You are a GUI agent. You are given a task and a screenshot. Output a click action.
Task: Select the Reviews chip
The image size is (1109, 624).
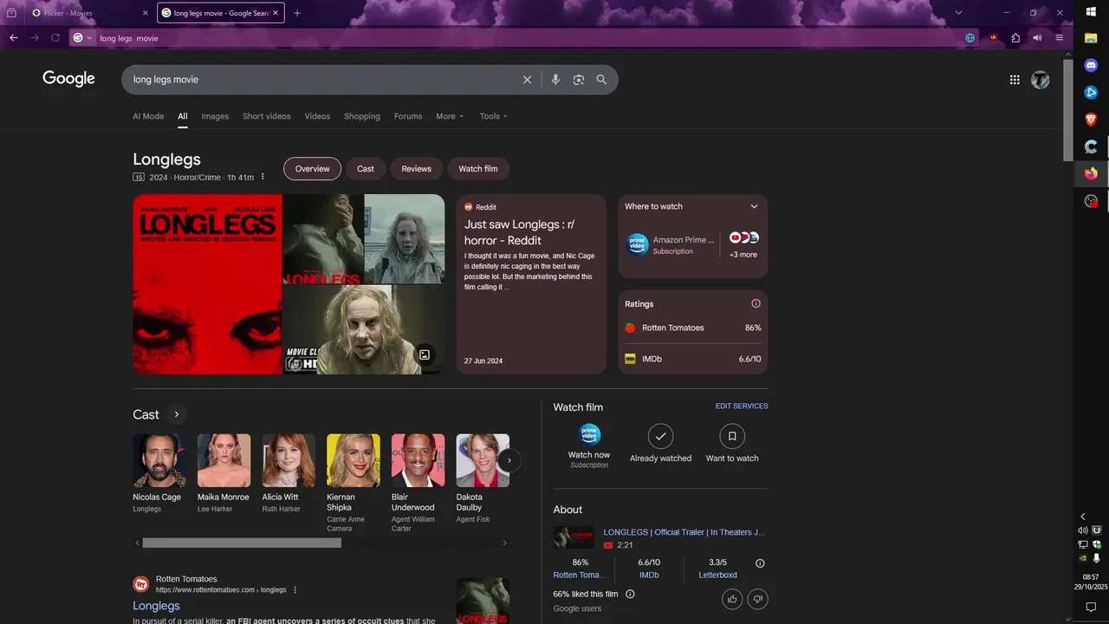[x=416, y=169]
